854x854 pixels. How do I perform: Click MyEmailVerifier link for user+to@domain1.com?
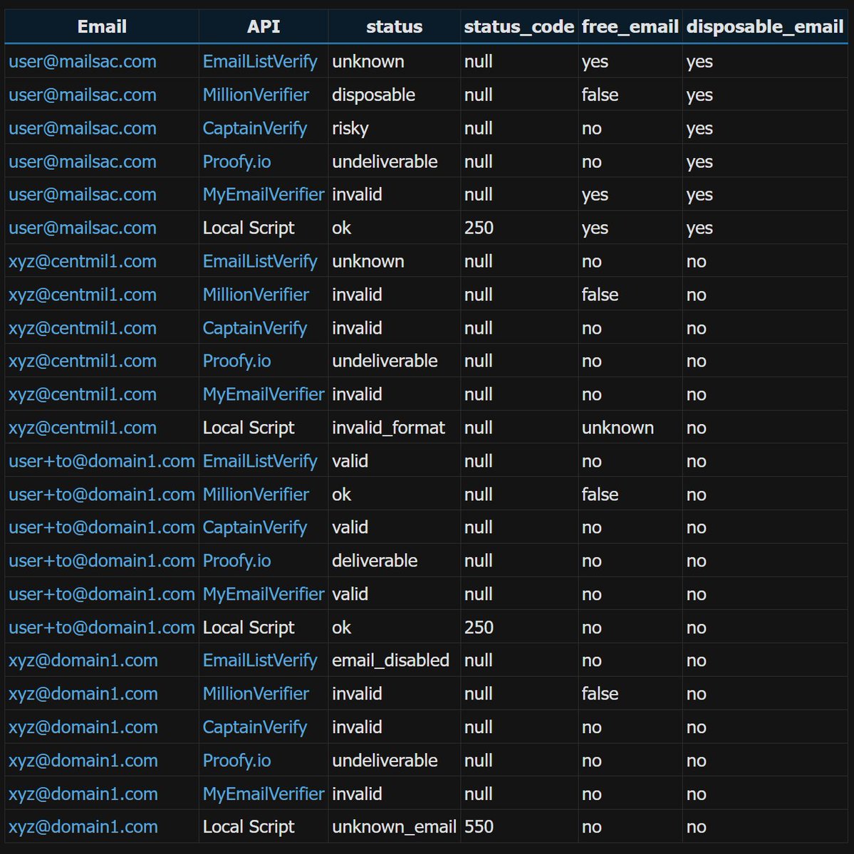(264, 594)
